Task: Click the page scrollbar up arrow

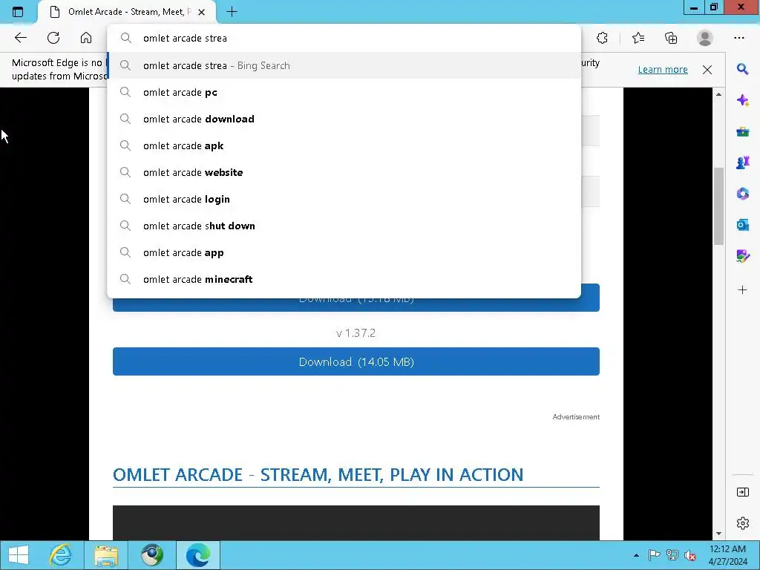Action: coord(718,94)
